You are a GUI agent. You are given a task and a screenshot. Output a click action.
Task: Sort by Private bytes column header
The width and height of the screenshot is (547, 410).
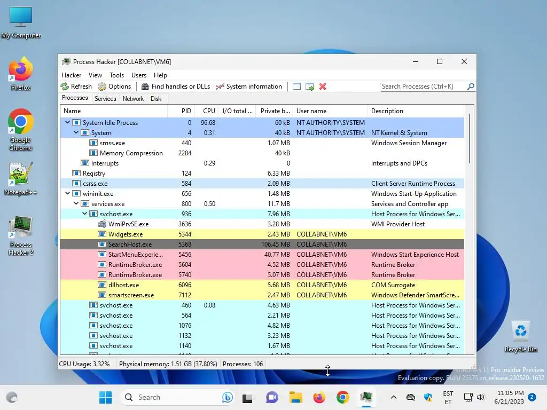tap(275, 111)
